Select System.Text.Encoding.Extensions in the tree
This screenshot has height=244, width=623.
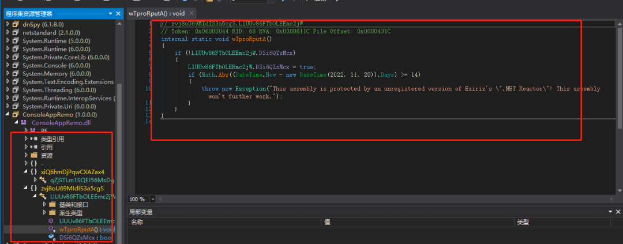click(68, 82)
